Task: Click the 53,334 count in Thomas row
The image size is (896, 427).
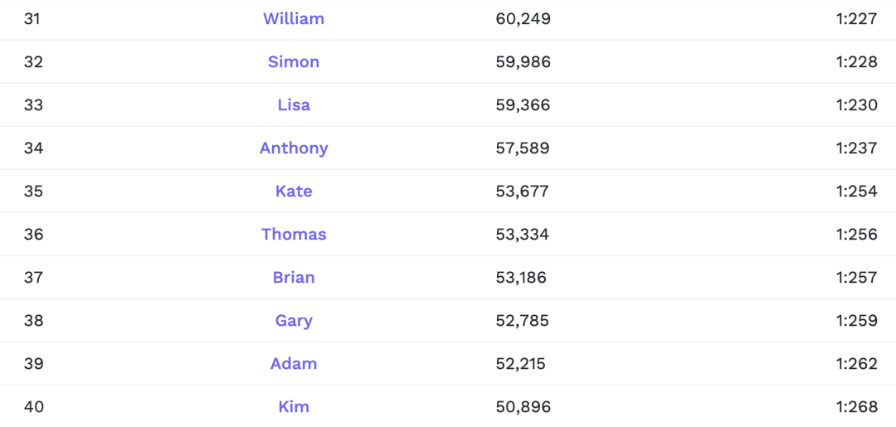Action: pyautogui.click(x=523, y=234)
